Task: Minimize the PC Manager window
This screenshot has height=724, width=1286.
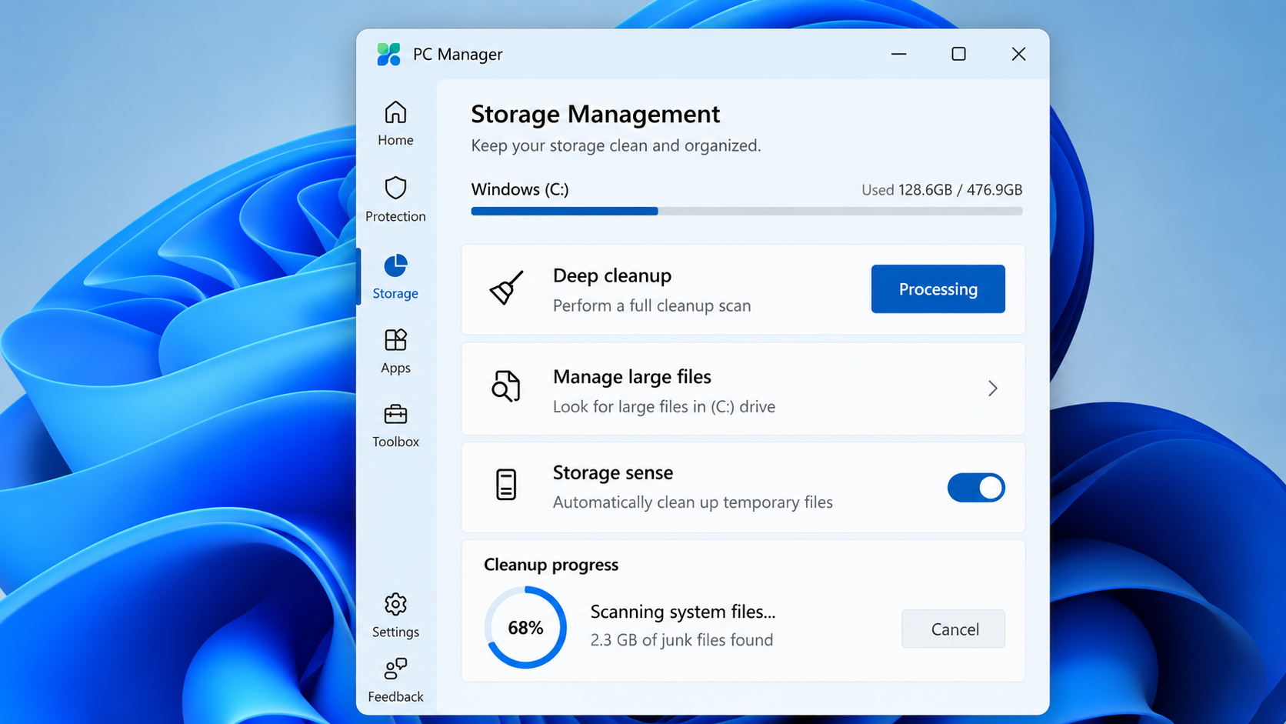Action: coord(898,54)
